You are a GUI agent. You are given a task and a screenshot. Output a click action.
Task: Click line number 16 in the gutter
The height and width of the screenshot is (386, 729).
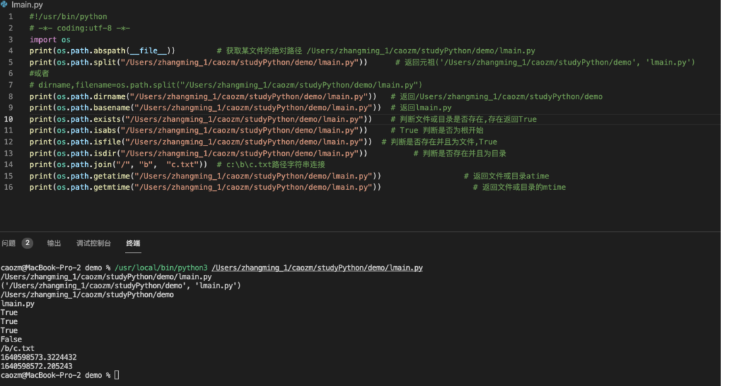(x=8, y=187)
